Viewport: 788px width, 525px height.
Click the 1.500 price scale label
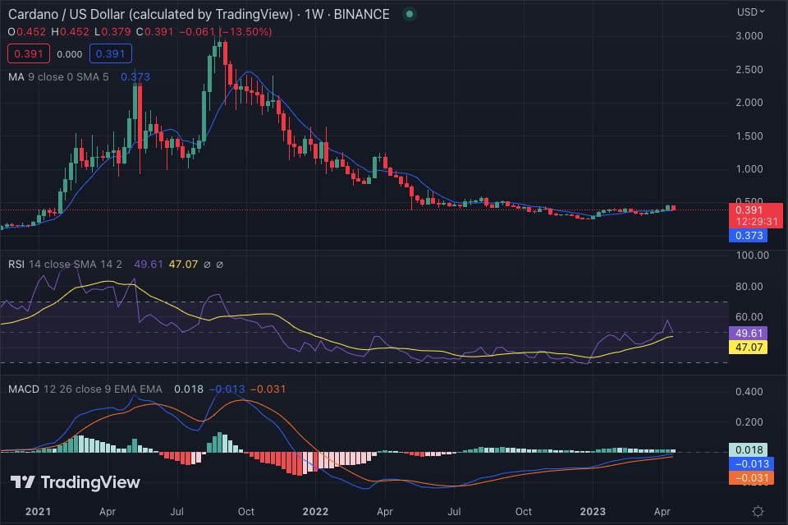click(x=749, y=136)
